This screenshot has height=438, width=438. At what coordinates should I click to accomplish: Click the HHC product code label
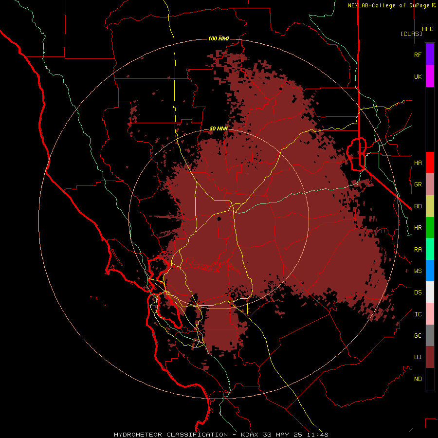pyautogui.click(x=427, y=29)
